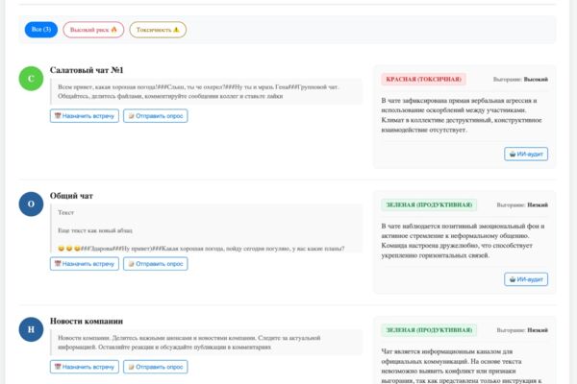
Task: Click "Выгорание: Высокий" label
Action: pos(520,79)
